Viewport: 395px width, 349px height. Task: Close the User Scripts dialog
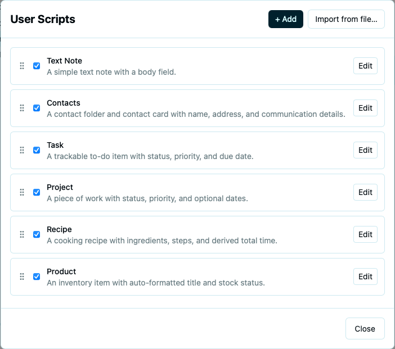[x=365, y=329]
